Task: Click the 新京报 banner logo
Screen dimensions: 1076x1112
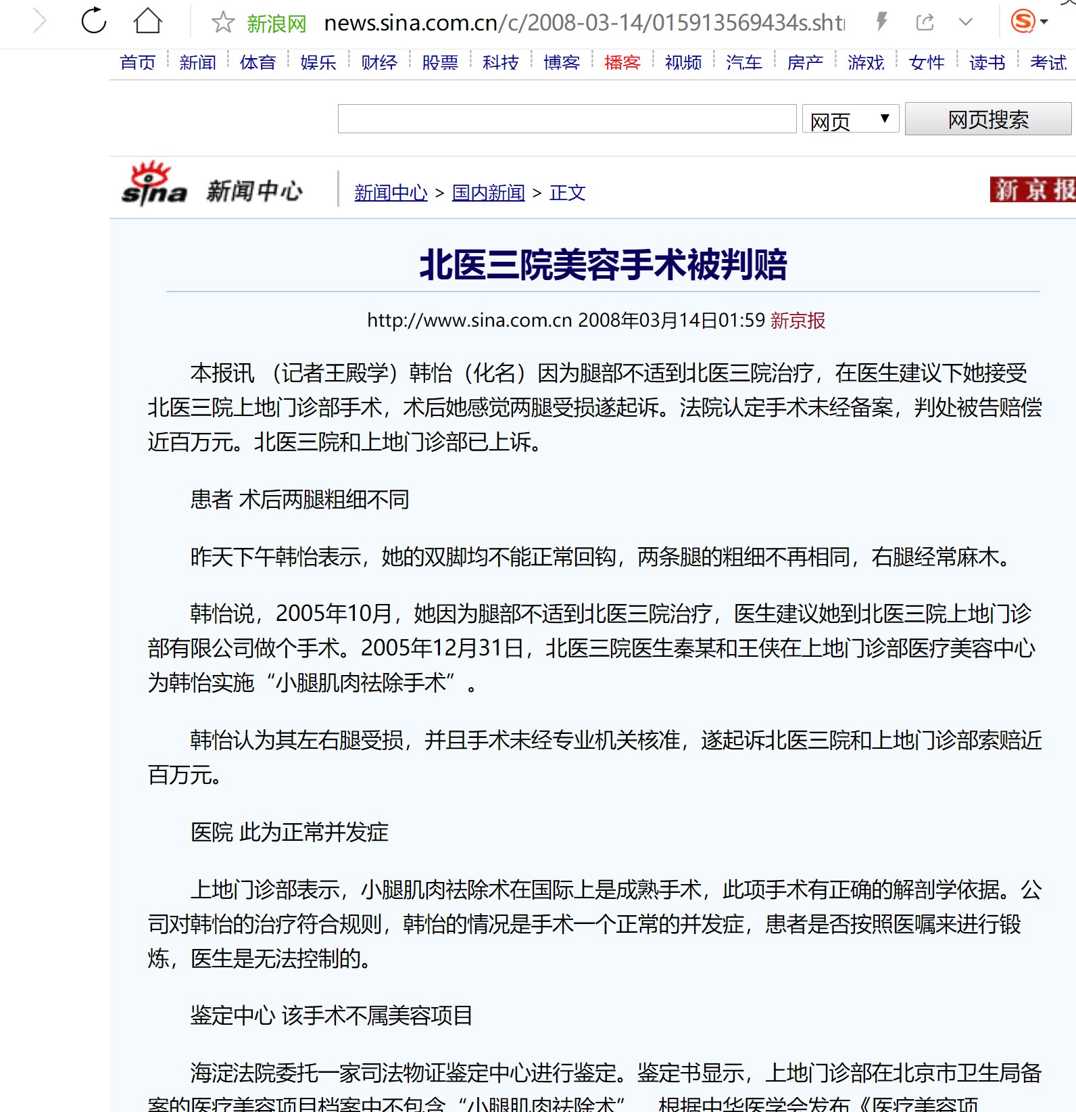Action: (1033, 190)
